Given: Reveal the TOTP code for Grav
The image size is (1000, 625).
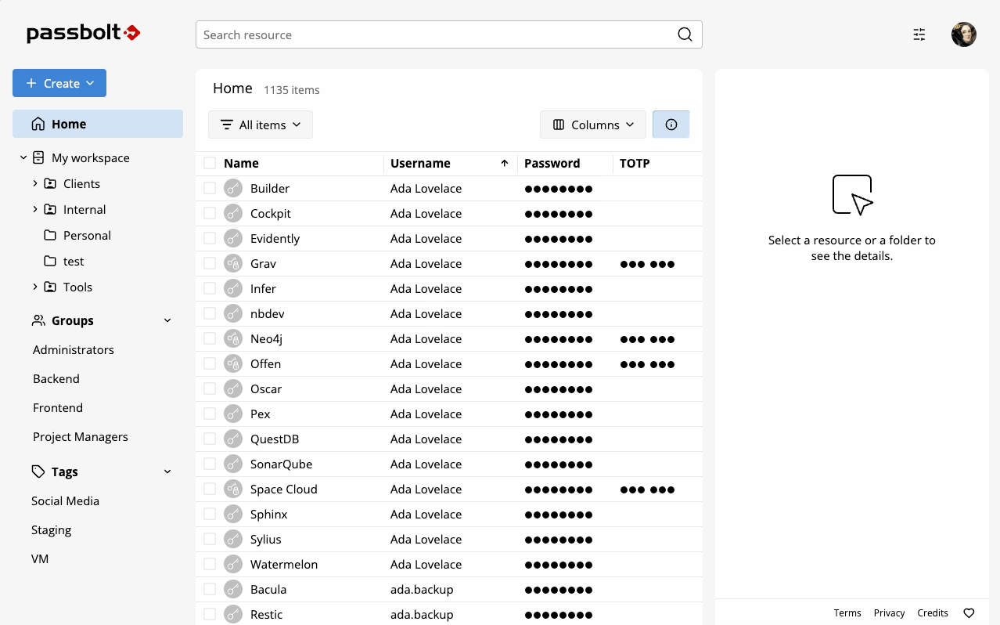Looking at the screenshot, I should (x=647, y=264).
